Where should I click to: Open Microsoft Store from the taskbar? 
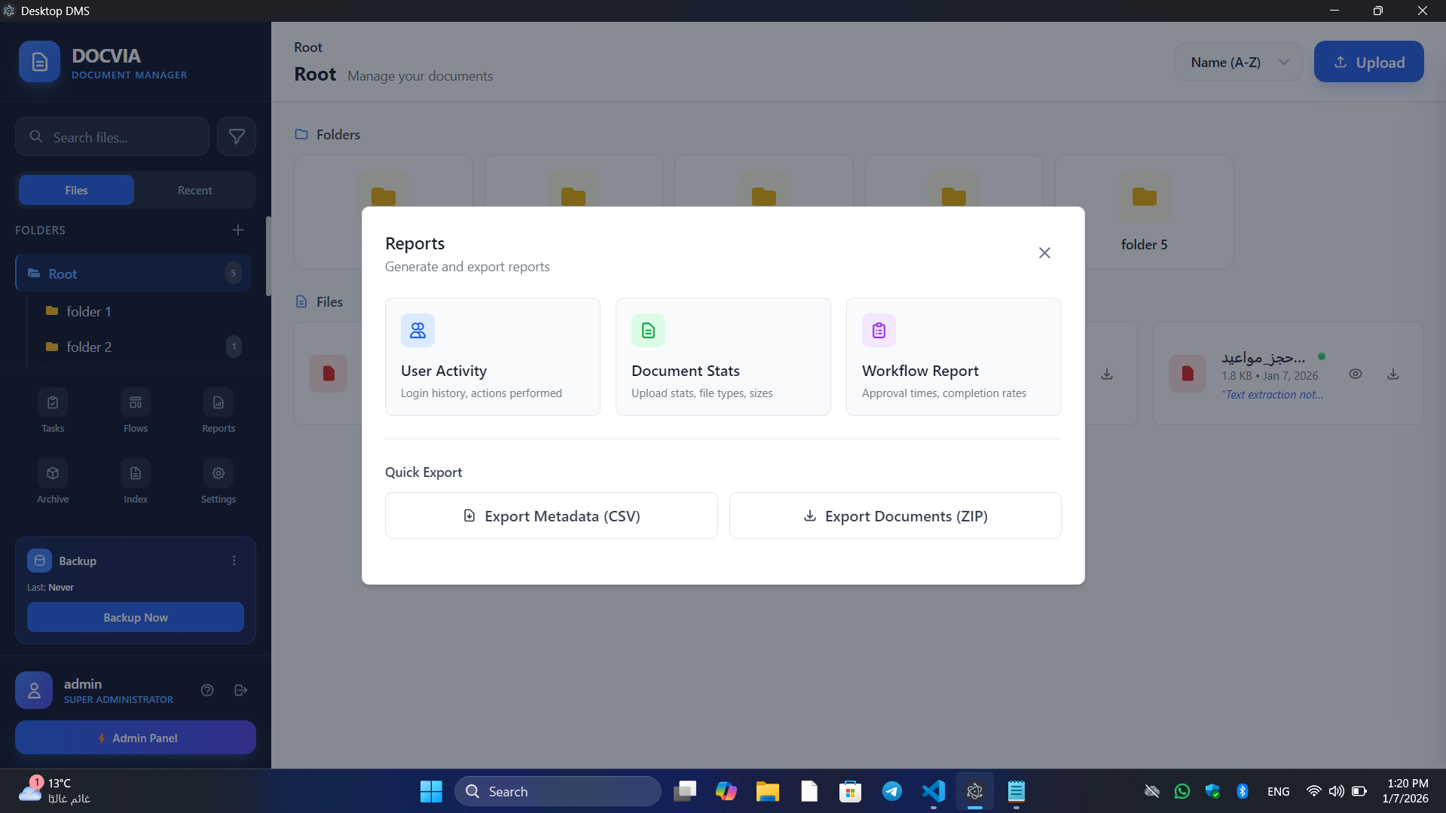point(851,791)
